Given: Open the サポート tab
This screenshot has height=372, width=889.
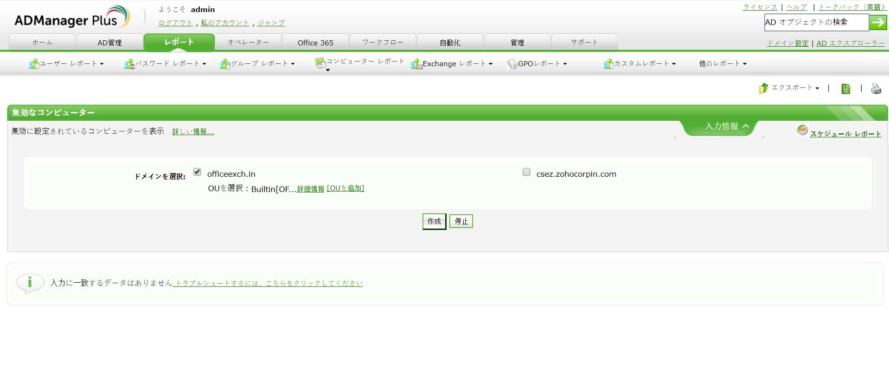Looking at the screenshot, I should (584, 42).
